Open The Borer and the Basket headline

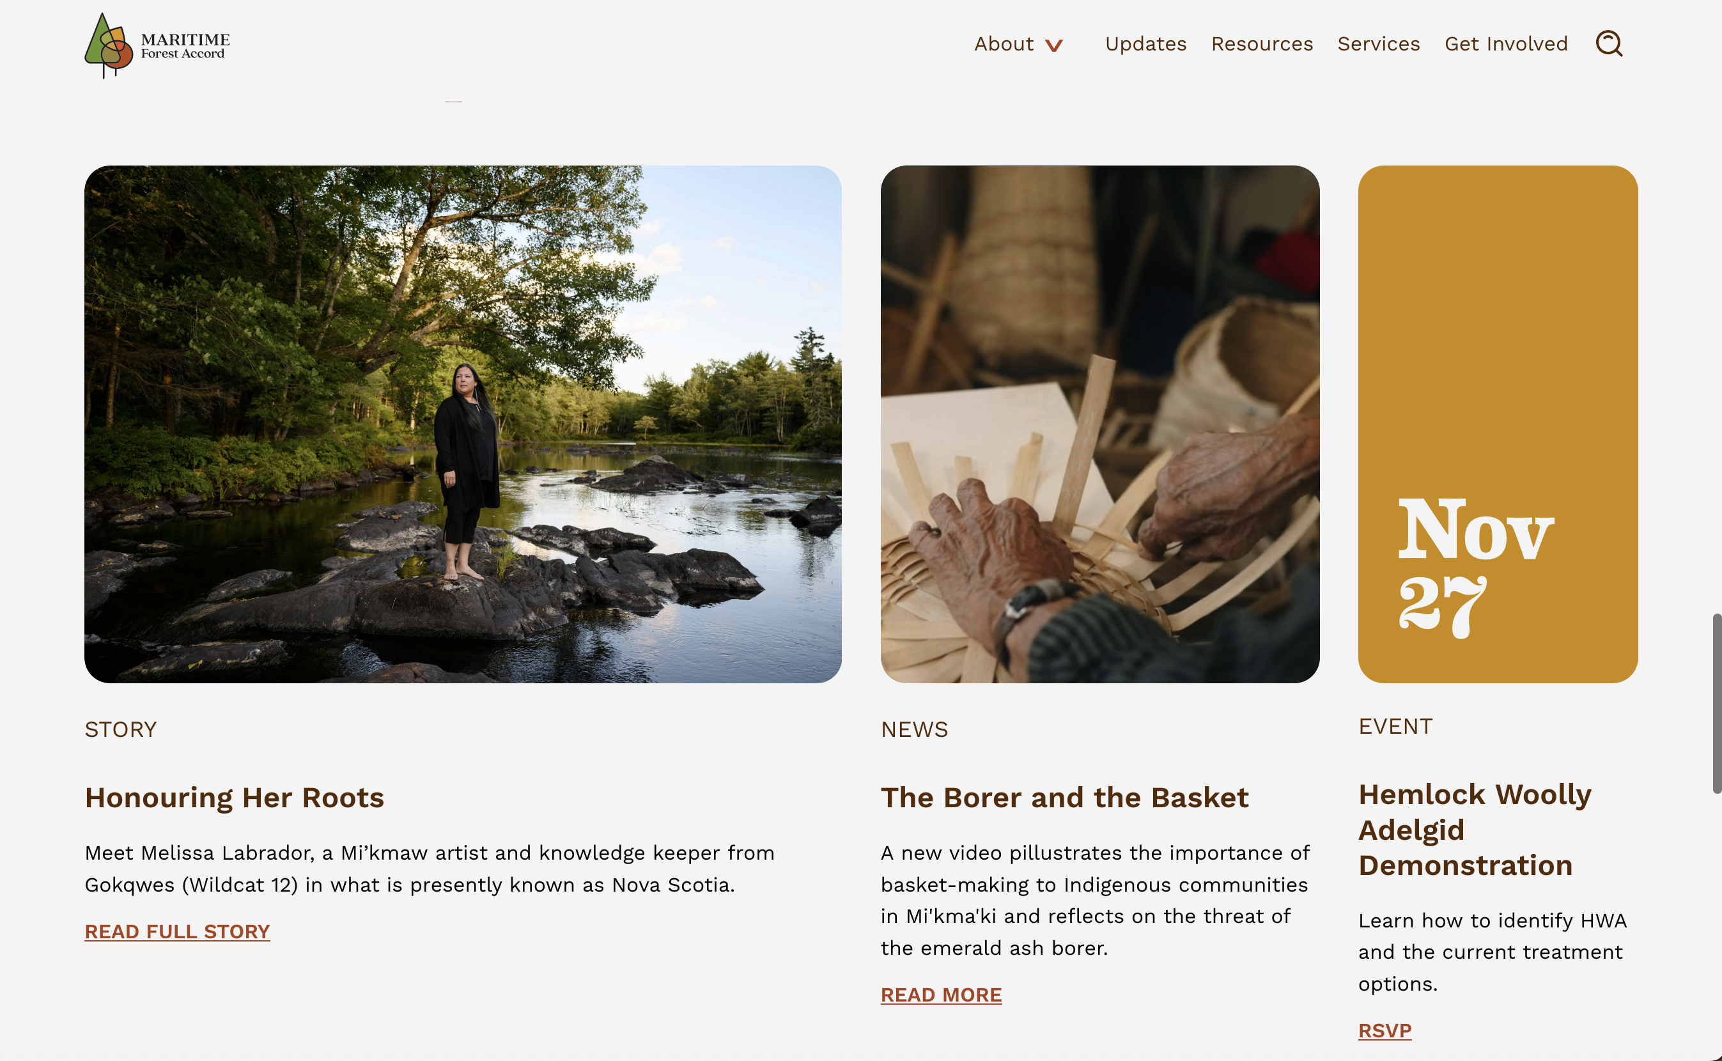[x=1064, y=797]
